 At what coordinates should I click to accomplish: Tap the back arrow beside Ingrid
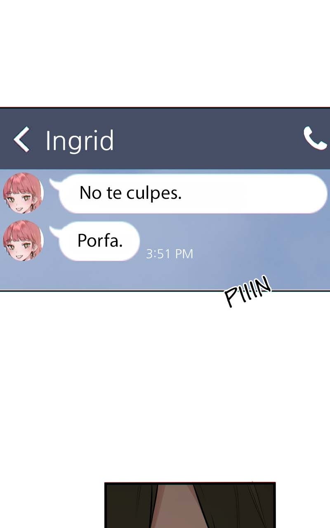click(21, 140)
